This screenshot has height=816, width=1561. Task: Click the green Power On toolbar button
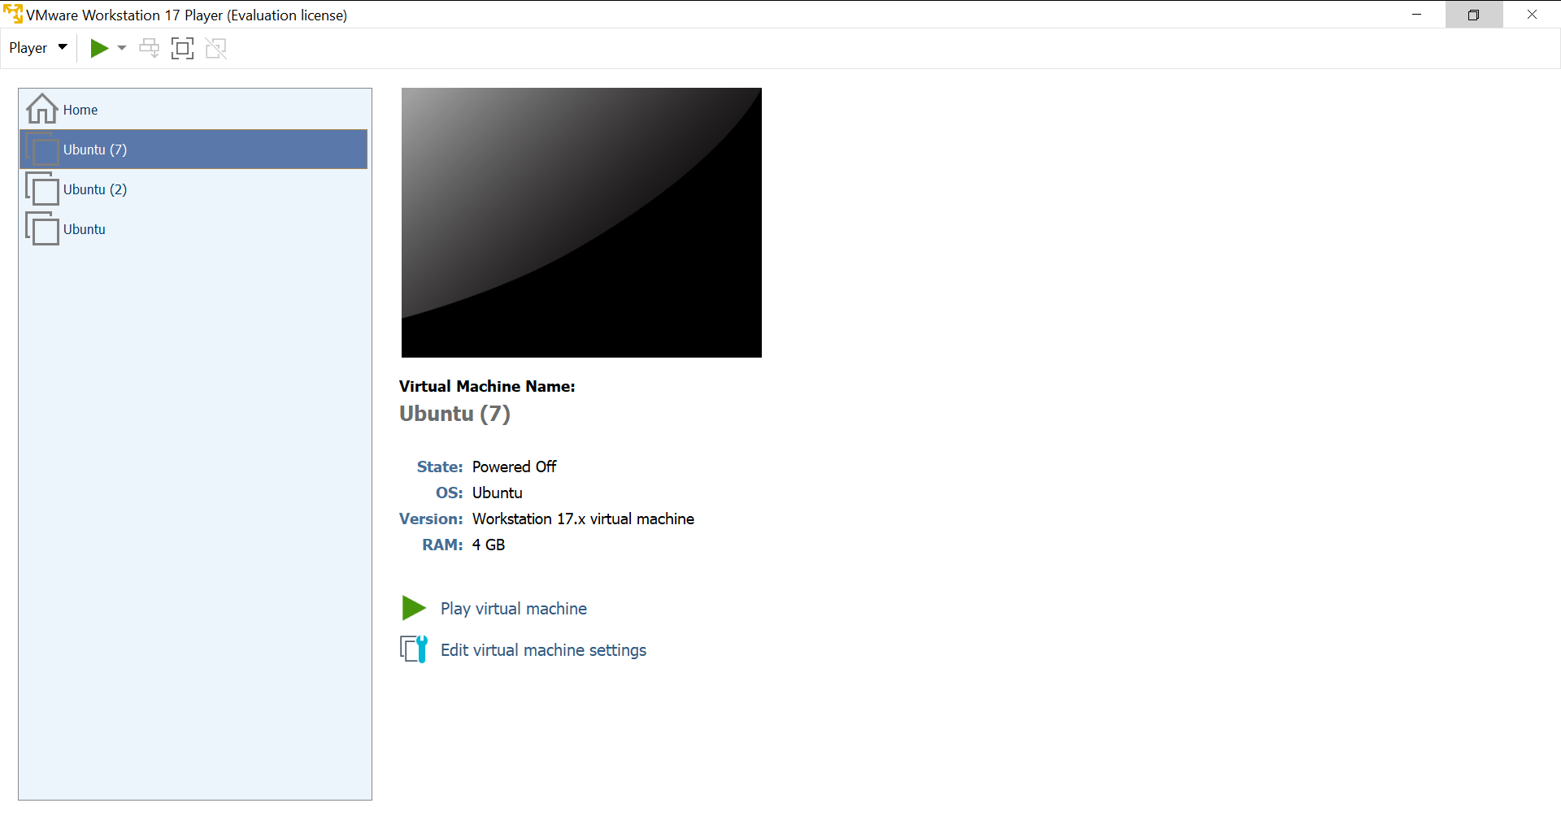click(x=99, y=48)
